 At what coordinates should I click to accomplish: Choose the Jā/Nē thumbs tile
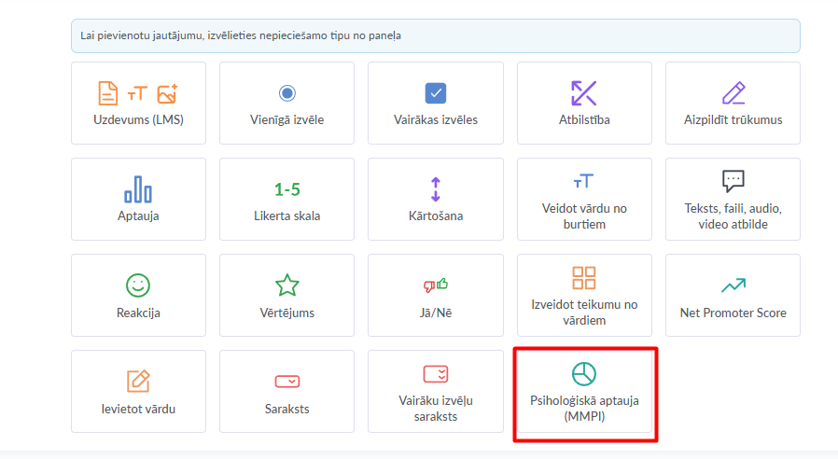point(436,296)
